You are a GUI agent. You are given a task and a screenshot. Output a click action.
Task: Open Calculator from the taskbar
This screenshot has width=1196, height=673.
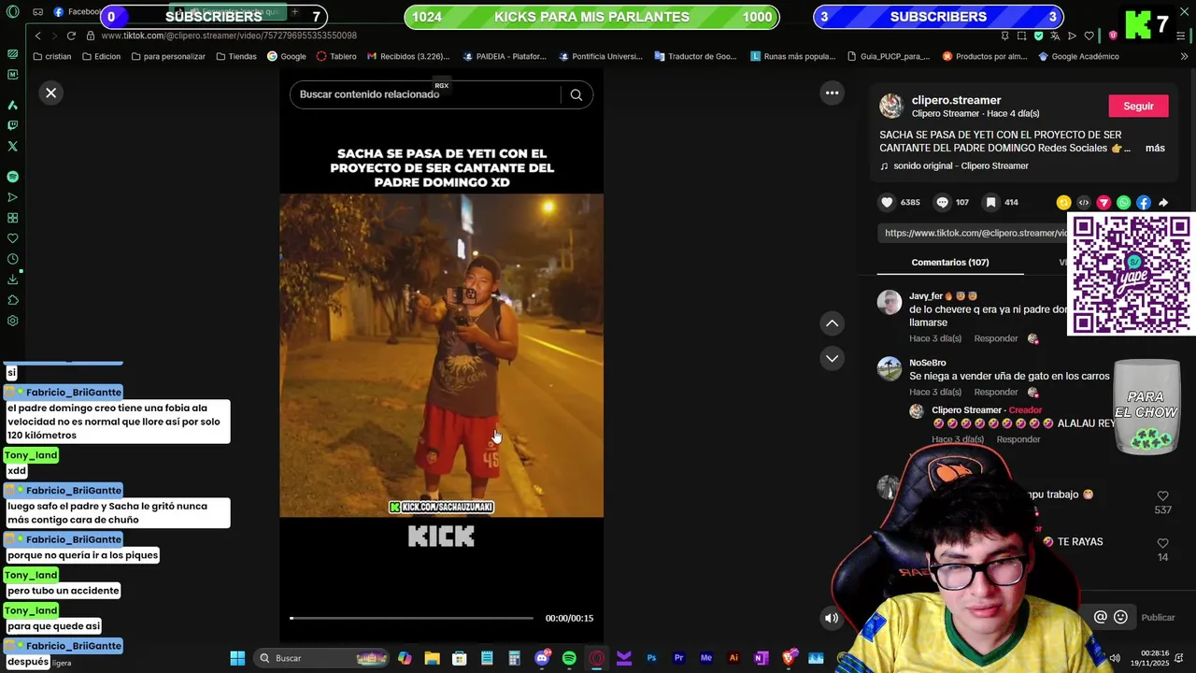(x=514, y=658)
